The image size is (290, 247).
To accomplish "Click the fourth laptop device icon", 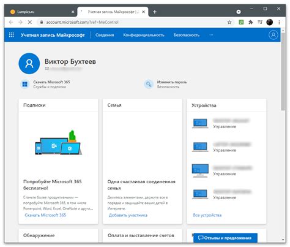I will click(200, 194).
